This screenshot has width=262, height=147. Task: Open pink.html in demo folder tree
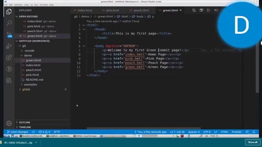[x=32, y=75]
